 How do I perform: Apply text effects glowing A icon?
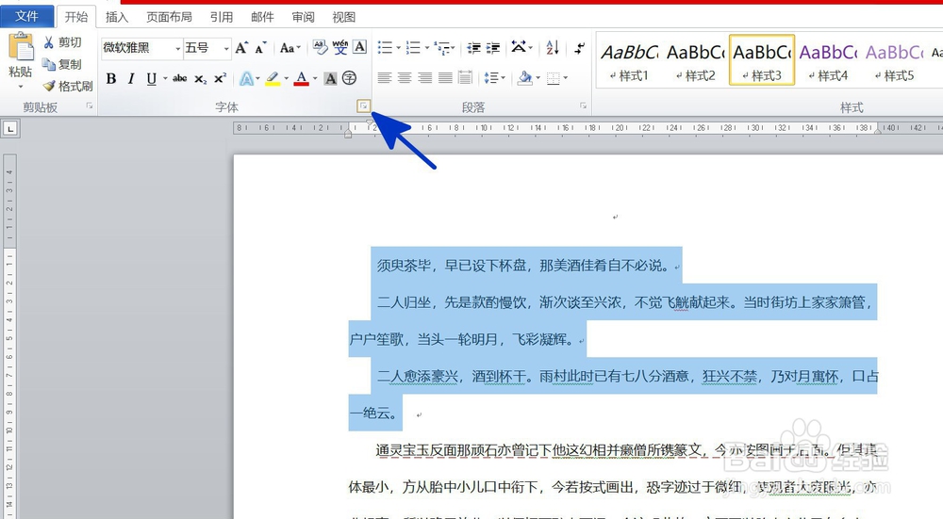[x=246, y=79]
